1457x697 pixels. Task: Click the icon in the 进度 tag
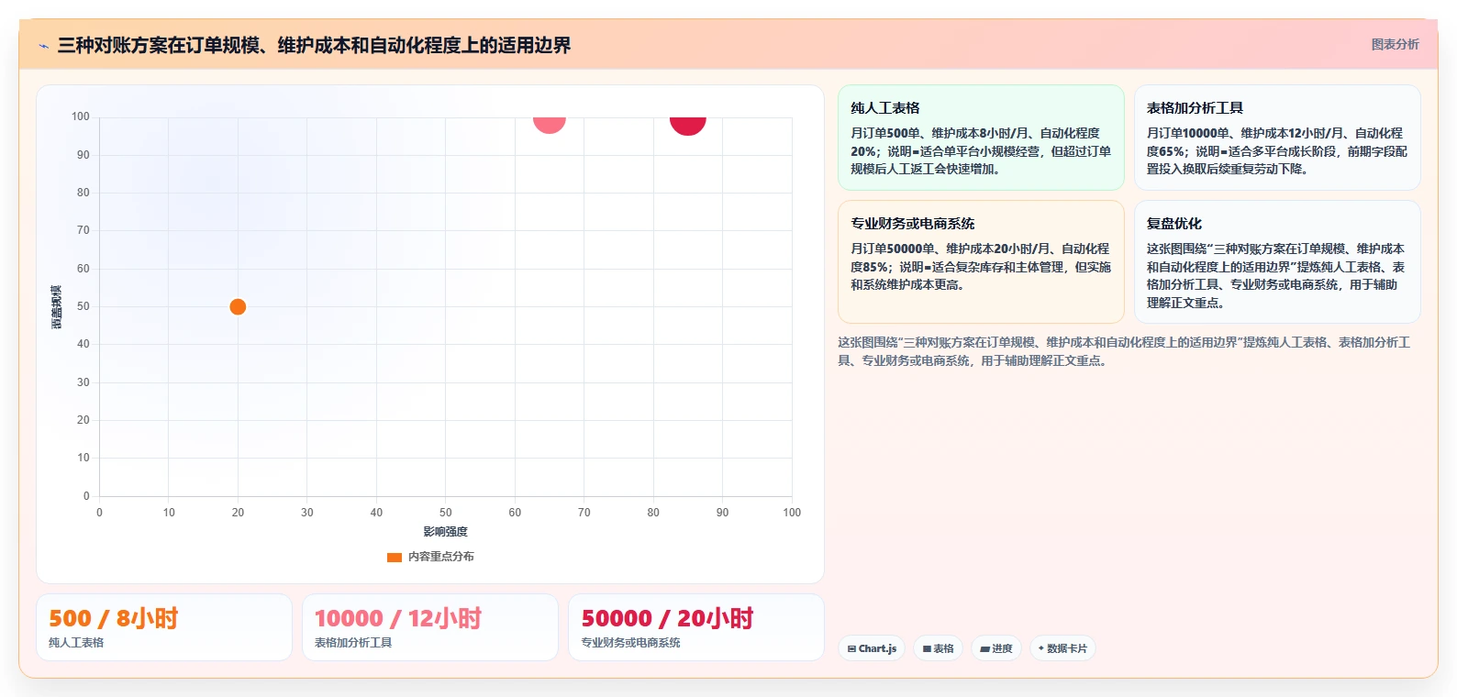coord(984,649)
